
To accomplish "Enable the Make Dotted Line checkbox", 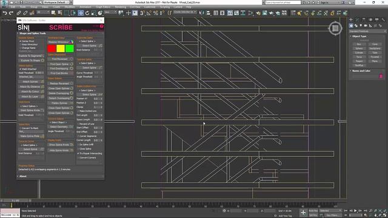I will coord(78,111).
